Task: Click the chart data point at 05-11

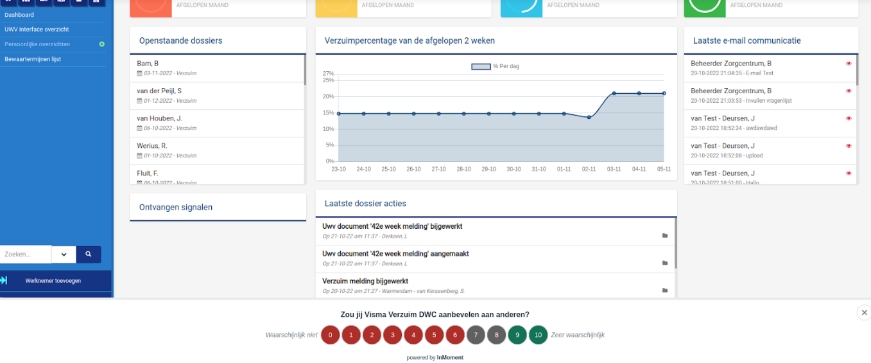Action: tap(664, 93)
